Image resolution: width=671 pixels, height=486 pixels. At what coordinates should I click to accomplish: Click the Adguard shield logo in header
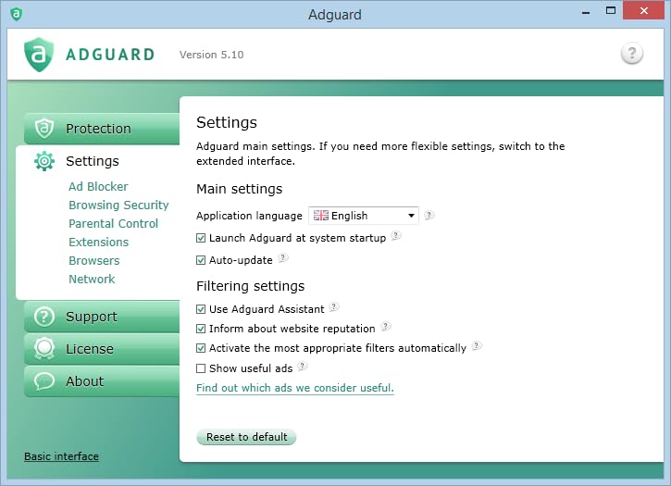pyautogui.click(x=39, y=55)
